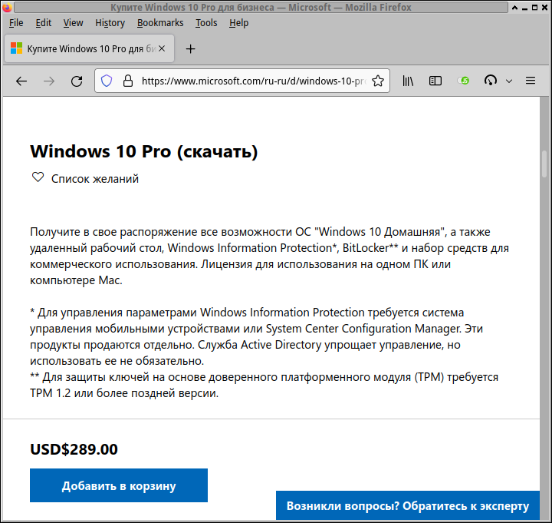This screenshot has height=523, width=552.
Task: Open the Tools menu
Action: point(206,23)
